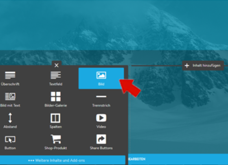The width and height of the screenshot is (228, 165).
Task: Add a Shop-Produkt cart element
Action: click(x=56, y=142)
